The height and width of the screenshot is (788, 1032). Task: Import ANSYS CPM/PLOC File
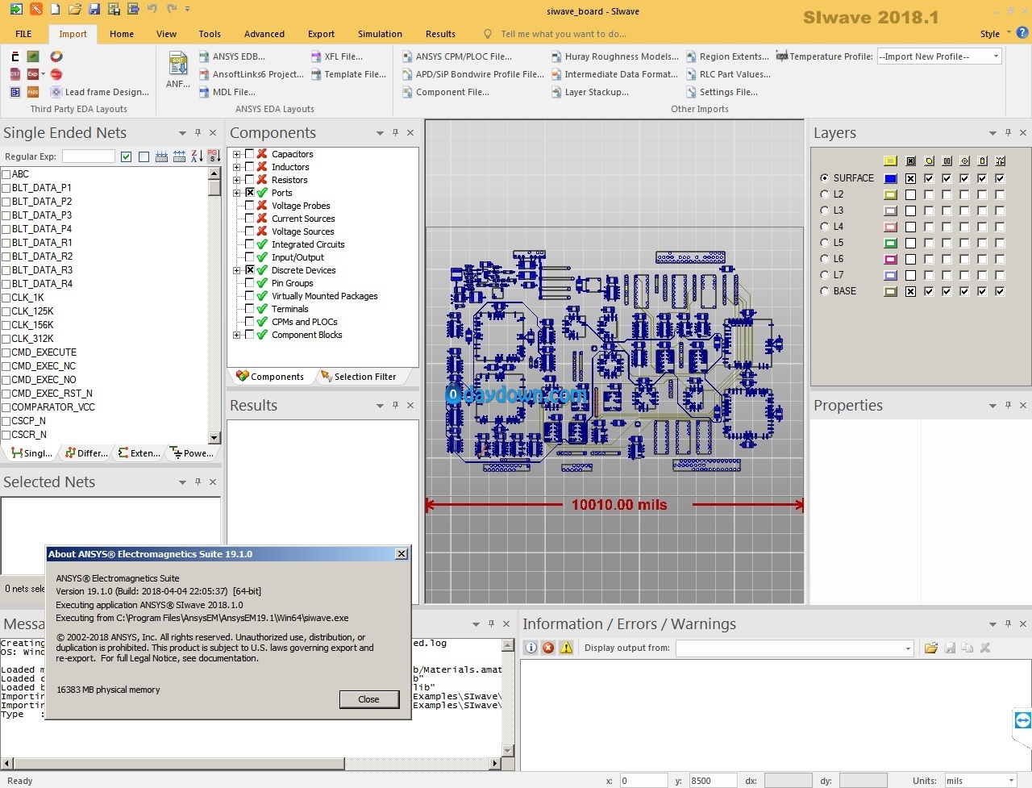point(456,56)
